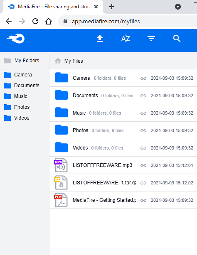Viewport: 197px width, 255px height.
Task: Open the tab search dropdown arrow
Action: point(178,7)
